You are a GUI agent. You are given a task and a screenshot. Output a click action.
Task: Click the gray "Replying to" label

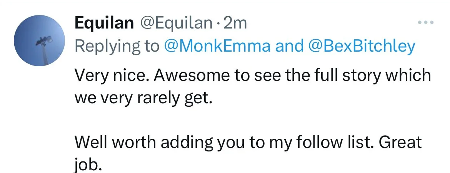[x=117, y=46]
